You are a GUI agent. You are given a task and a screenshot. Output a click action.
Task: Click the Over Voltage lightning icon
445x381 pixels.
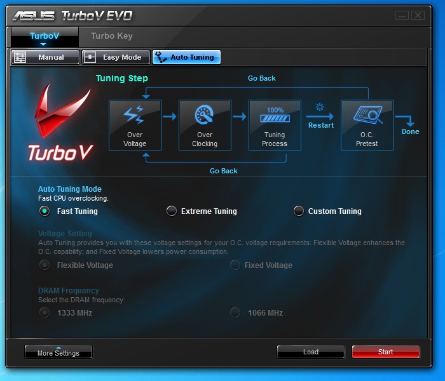coord(134,115)
